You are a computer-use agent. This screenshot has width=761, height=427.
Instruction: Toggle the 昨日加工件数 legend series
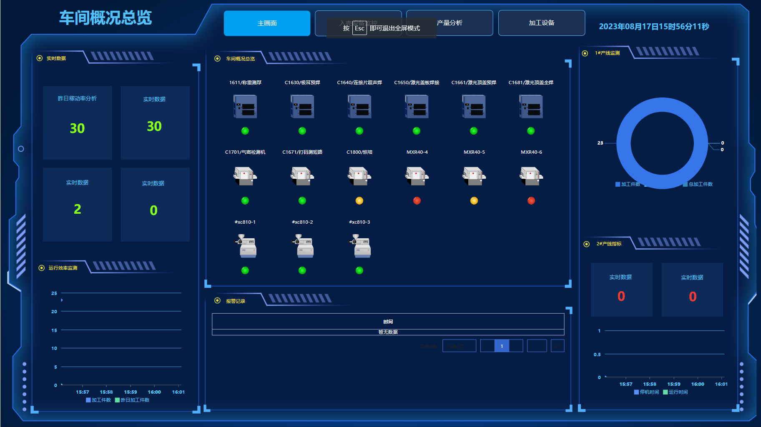pyautogui.click(x=132, y=400)
